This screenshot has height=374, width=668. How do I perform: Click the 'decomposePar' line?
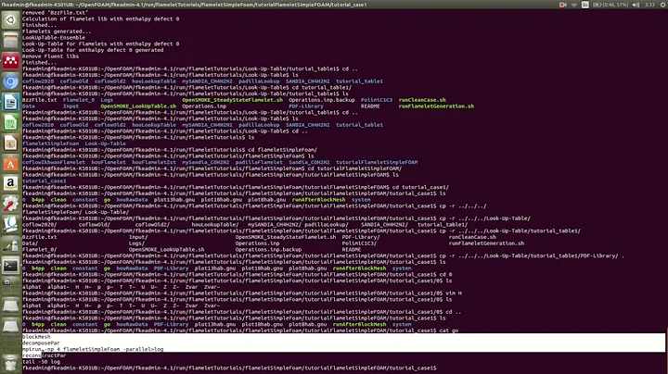tap(41, 343)
